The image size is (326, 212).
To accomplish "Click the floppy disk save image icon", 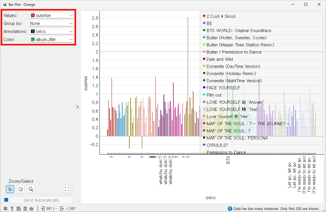I will (19, 209).
